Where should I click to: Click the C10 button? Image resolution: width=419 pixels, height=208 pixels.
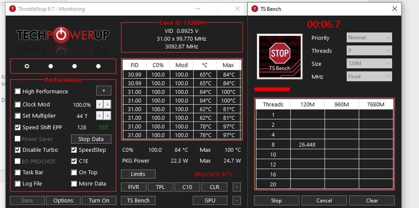[187, 187]
